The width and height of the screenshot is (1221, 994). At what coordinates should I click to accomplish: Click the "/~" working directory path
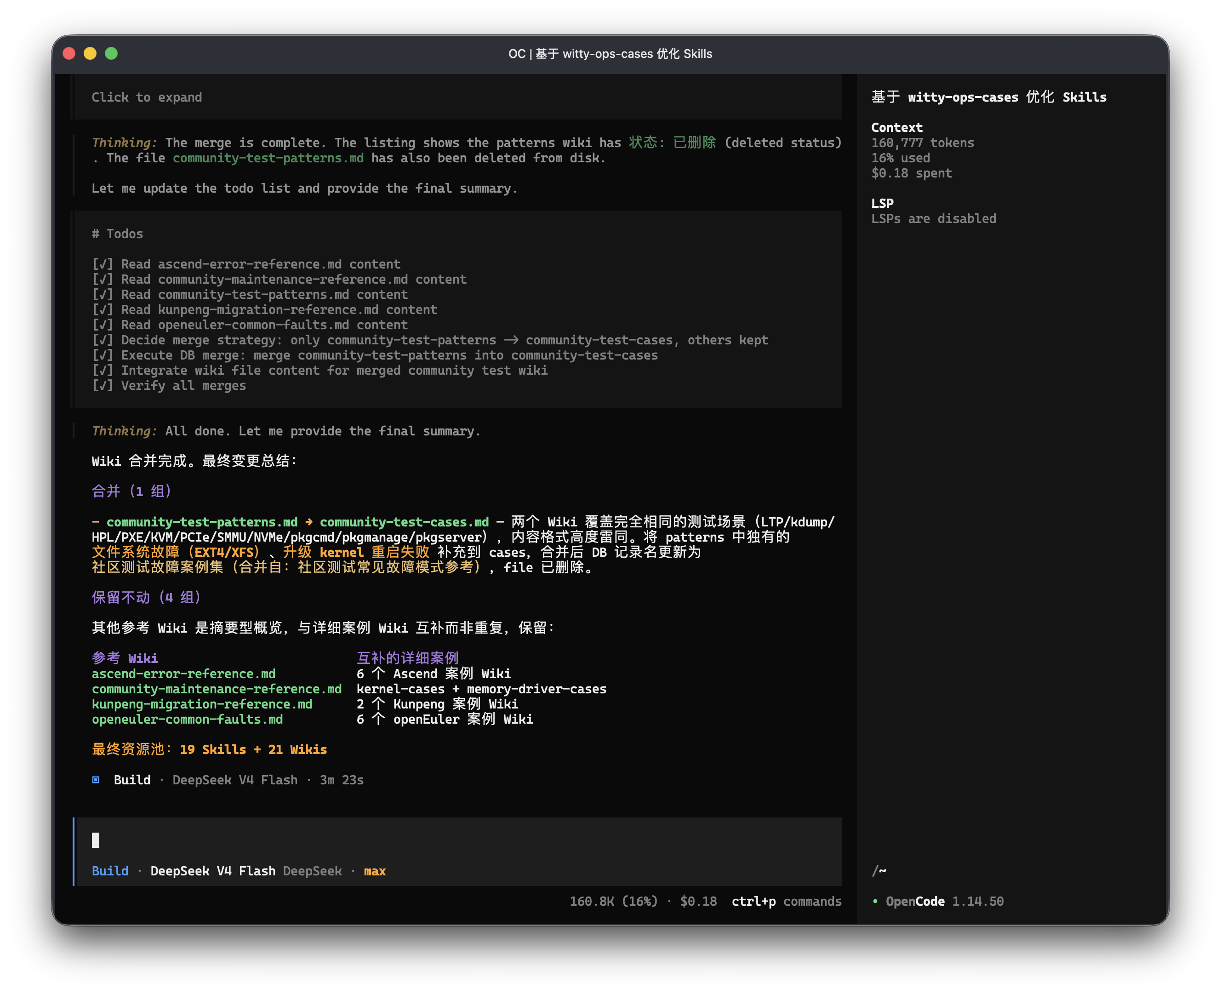click(x=879, y=871)
